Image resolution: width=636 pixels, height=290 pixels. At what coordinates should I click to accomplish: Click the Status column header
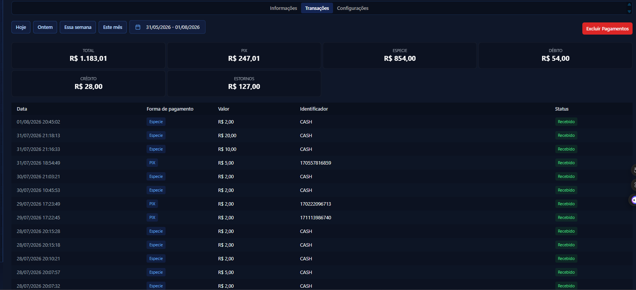(x=561, y=109)
